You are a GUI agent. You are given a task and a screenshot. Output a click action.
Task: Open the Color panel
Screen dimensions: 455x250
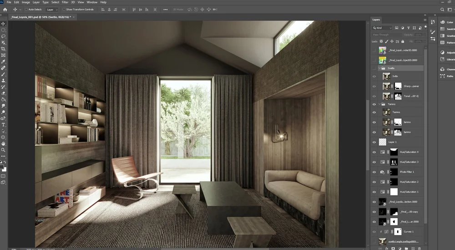pyautogui.click(x=447, y=22)
